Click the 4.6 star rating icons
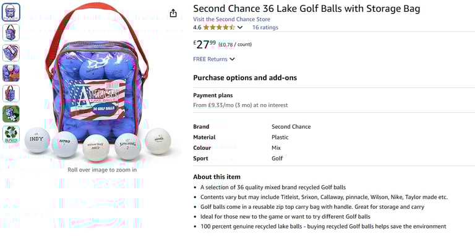The width and height of the screenshot is (475, 236). 219,28
